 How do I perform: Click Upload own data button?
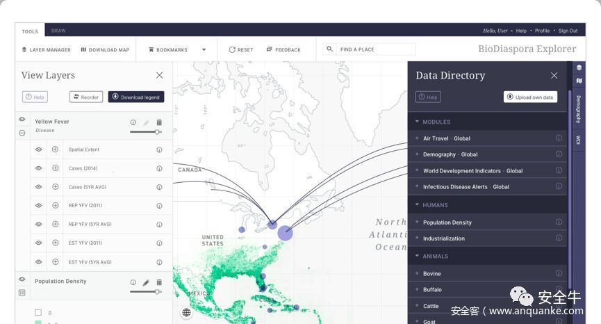530,97
